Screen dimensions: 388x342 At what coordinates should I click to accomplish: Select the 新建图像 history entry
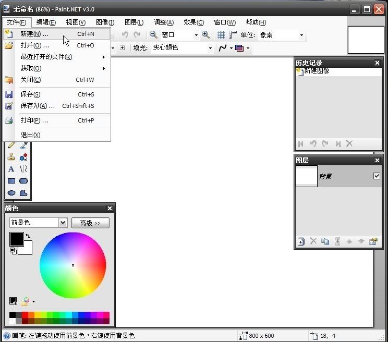click(x=338, y=72)
